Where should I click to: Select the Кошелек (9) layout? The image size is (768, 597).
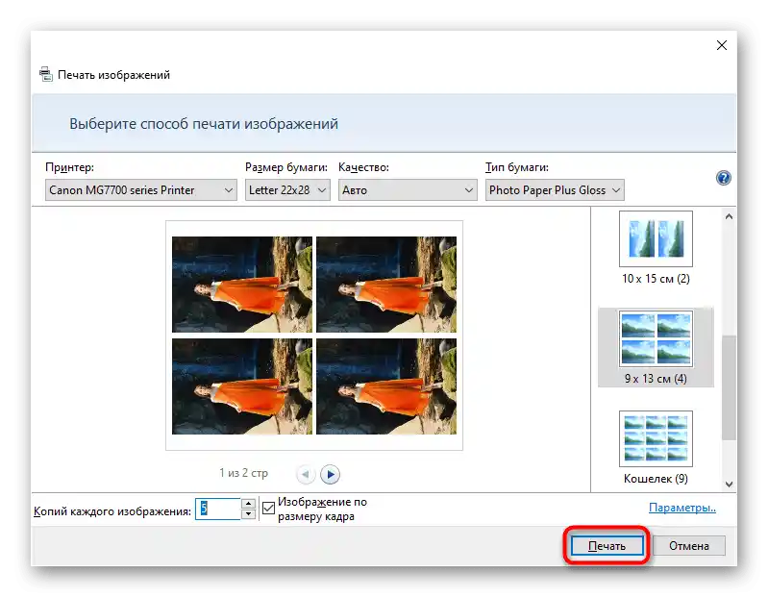pos(656,448)
